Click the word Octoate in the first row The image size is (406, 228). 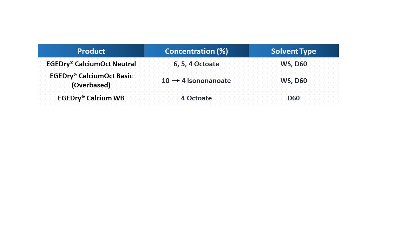tap(206, 64)
